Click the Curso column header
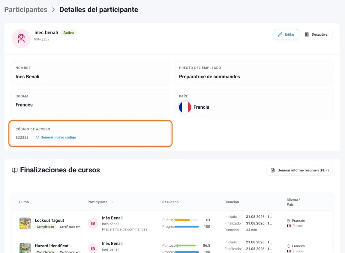 click(x=24, y=202)
